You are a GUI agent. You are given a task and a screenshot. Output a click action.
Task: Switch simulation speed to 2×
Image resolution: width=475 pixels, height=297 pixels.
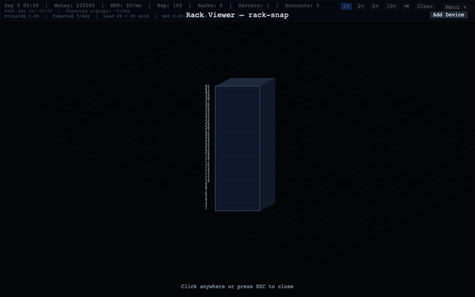pyautogui.click(x=360, y=6)
